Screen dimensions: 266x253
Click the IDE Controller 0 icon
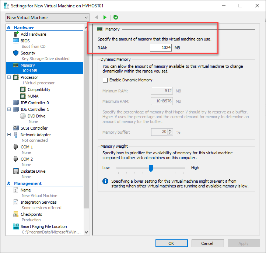tap(16, 103)
